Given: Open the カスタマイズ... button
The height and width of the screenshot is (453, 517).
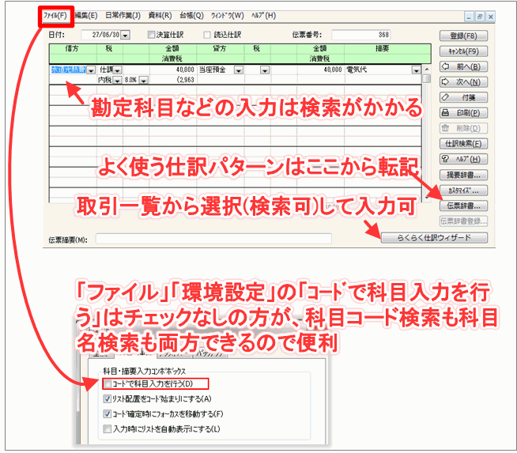Looking at the screenshot, I should point(463,191).
